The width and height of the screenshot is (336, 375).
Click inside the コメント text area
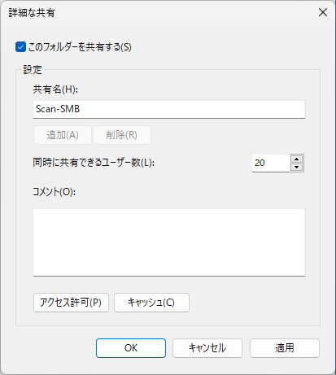[169, 242]
